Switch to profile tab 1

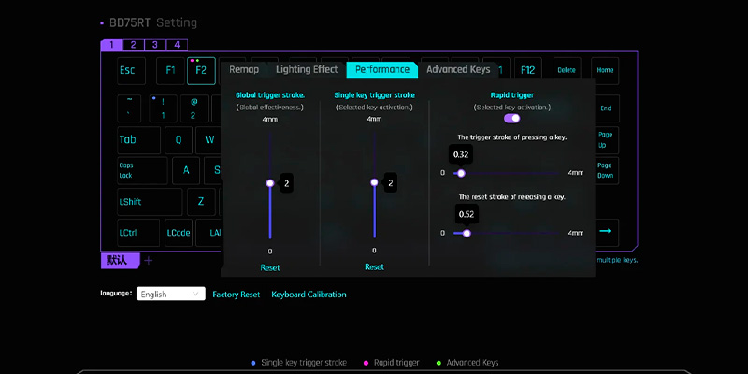[x=111, y=45]
